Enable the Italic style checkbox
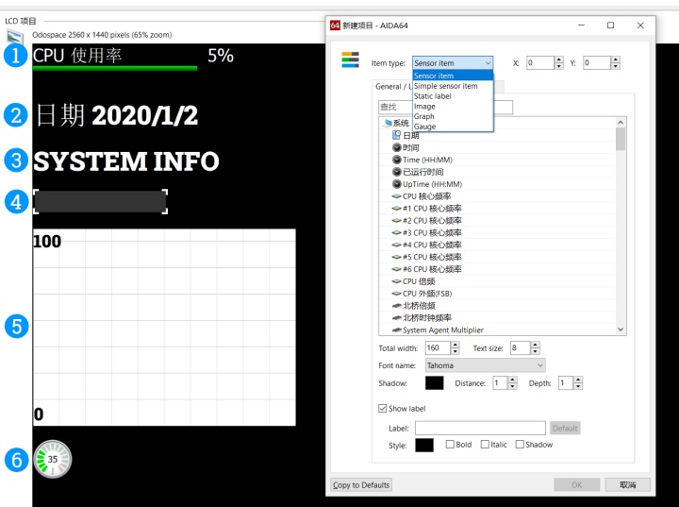The width and height of the screenshot is (679, 507). 485,444
